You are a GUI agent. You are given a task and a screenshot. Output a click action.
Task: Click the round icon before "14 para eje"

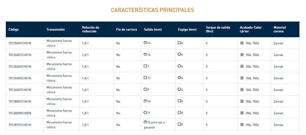point(145,122)
